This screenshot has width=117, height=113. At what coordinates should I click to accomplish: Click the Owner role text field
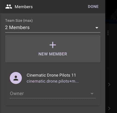point(53,94)
